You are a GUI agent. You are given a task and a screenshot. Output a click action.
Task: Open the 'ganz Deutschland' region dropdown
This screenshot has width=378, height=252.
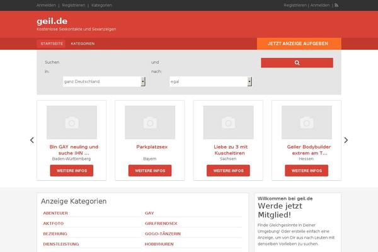tap(104, 81)
